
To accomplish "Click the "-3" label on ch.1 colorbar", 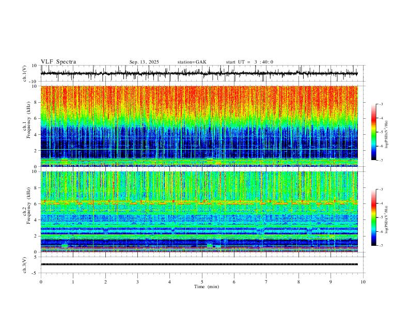I will (381, 104).
